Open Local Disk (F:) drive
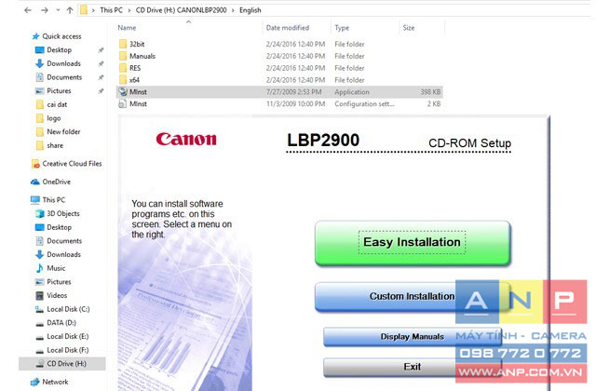The width and height of the screenshot is (596, 391). click(x=62, y=350)
